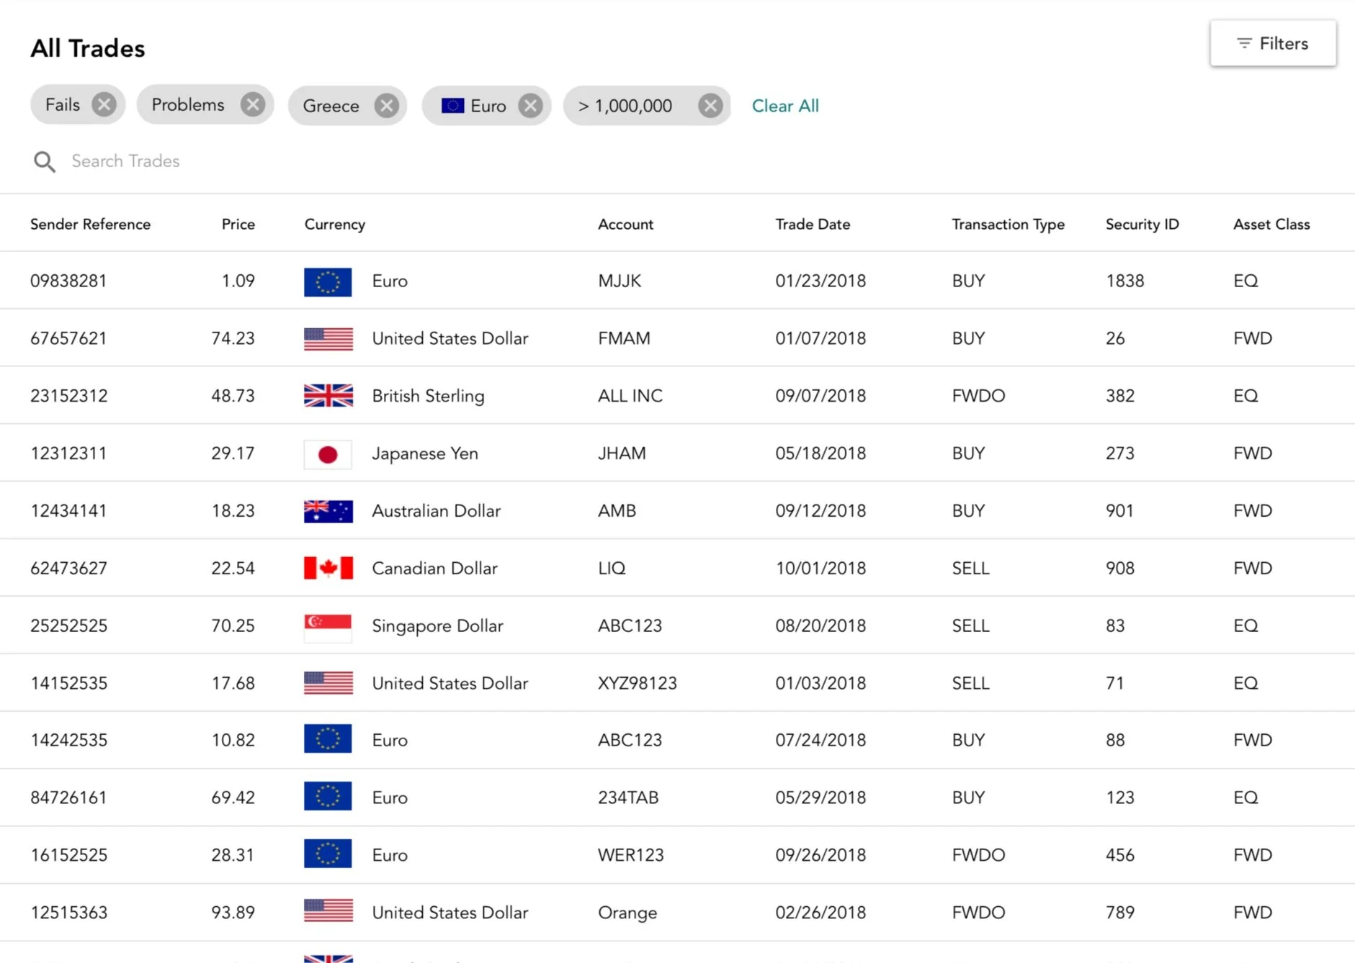Click account 234TAB cell

coord(628,797)
